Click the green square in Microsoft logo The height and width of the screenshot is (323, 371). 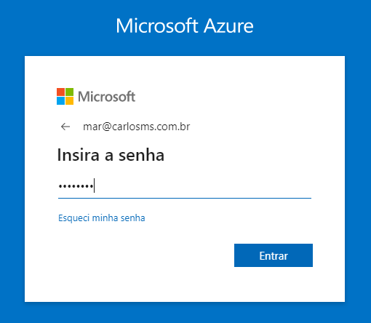pos(69,92)
